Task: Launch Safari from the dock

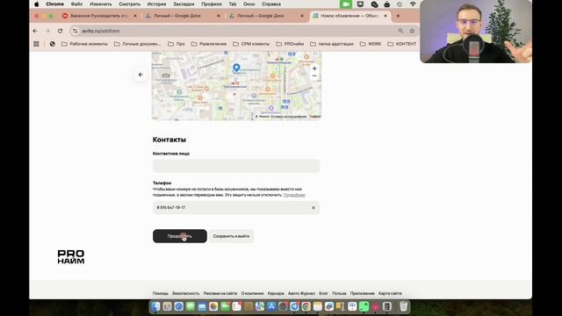Action: 179,306
